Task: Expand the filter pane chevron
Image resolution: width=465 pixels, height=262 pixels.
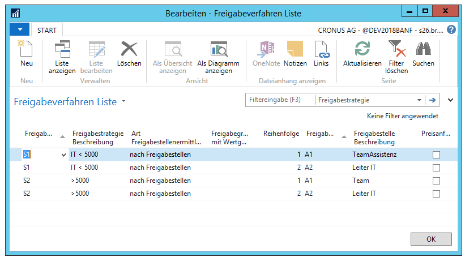Action: pos(450,100)
